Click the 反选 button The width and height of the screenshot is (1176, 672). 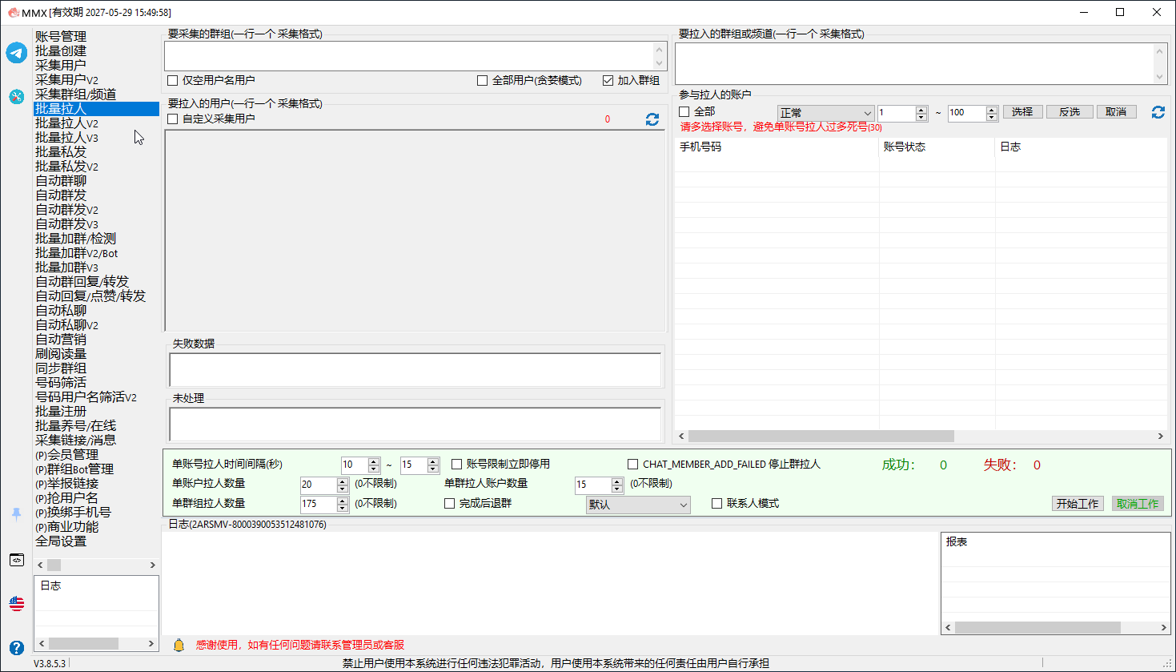click(1070, 112)
